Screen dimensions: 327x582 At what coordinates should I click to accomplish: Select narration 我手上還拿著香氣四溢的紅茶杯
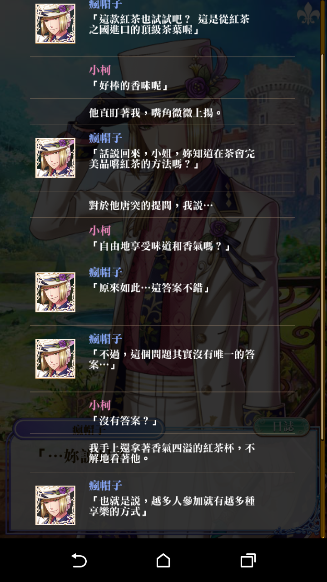pos(172,453)
